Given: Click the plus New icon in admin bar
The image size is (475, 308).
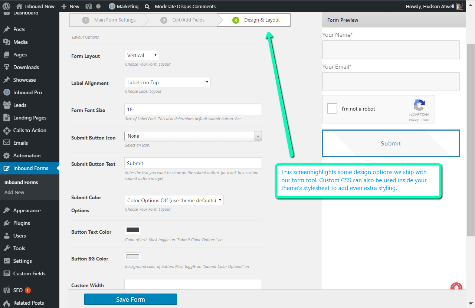Looking at the screenshot, I should (64, 6).
